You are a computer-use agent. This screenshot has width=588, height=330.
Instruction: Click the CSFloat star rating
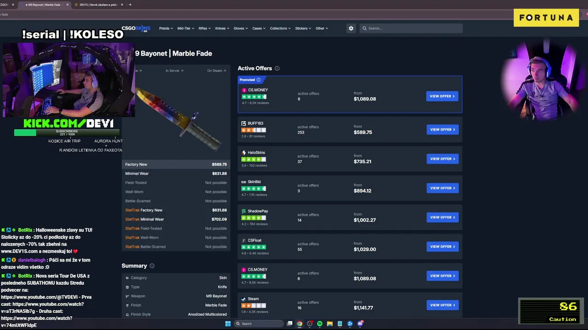click(254, 247)
